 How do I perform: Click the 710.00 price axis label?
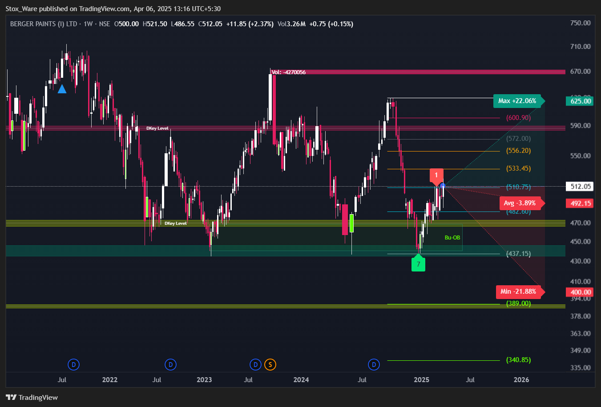(x=581, y=47)
